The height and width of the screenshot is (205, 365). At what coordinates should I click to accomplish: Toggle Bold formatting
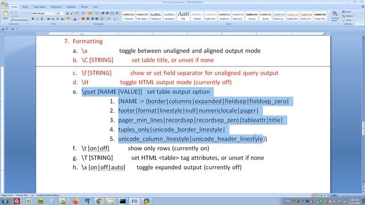tap(33, 19)
